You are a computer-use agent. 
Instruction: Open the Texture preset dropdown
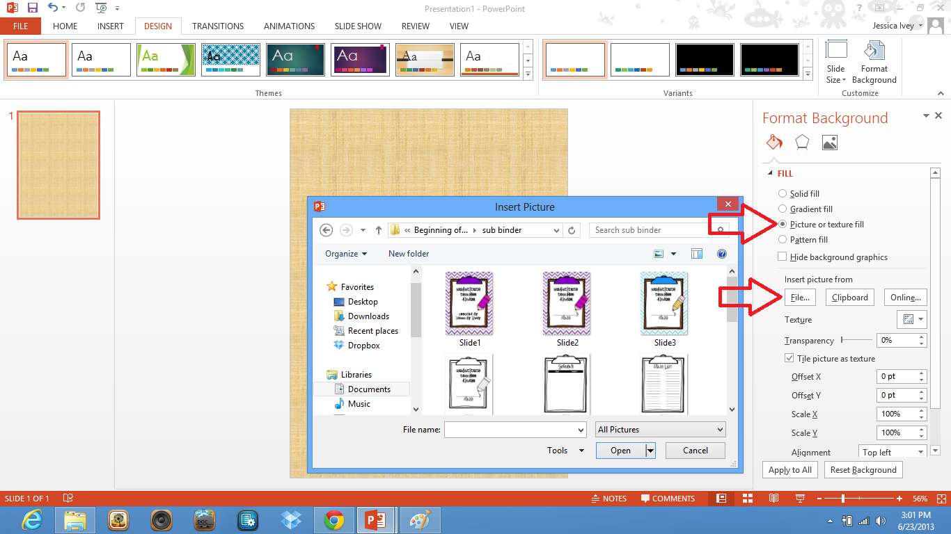(x=912, y=319)
